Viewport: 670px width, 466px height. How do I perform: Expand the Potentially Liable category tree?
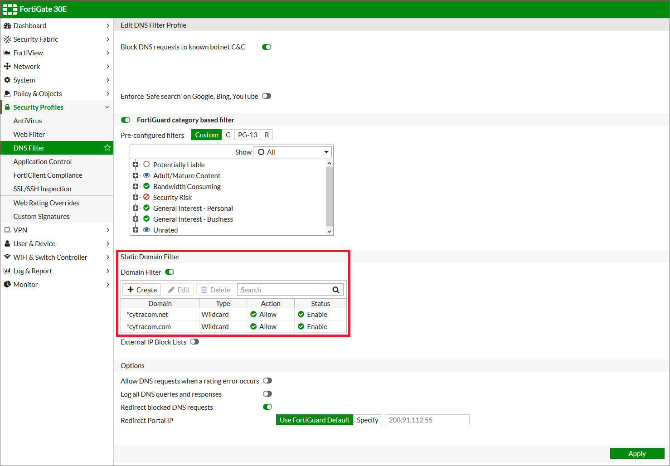click(x=135, y=165)
